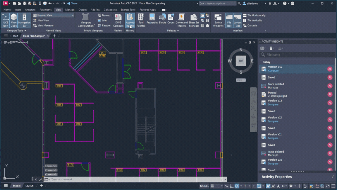The image size is (337, 190).
Task: Select the Purged 21 items purged entry
Action: click(297, 94)
